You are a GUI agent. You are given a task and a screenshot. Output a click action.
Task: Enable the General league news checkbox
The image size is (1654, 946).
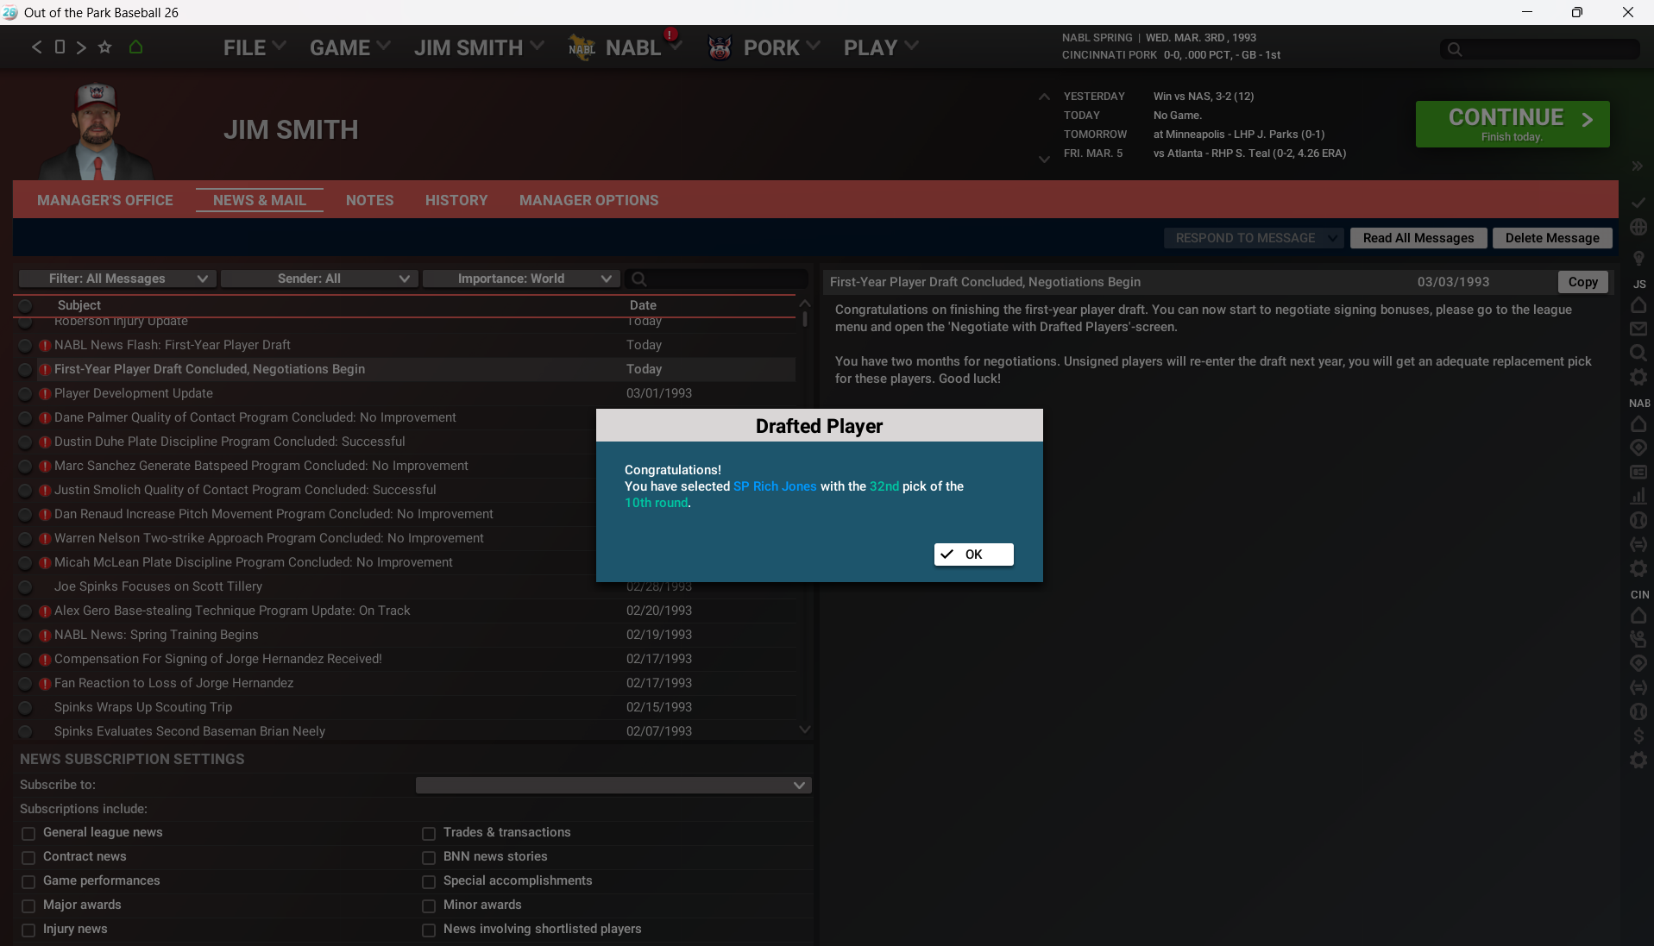[x=28, y=833]
